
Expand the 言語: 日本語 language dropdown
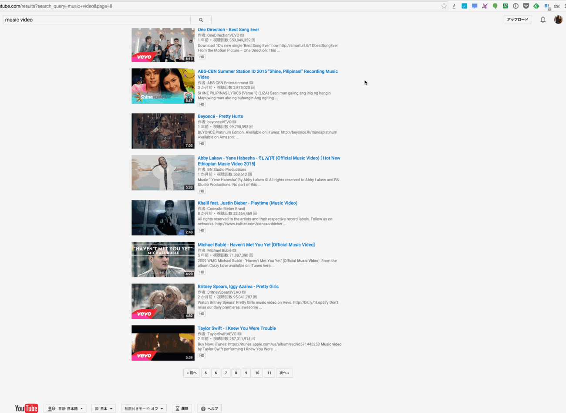[x=65, y=409]
